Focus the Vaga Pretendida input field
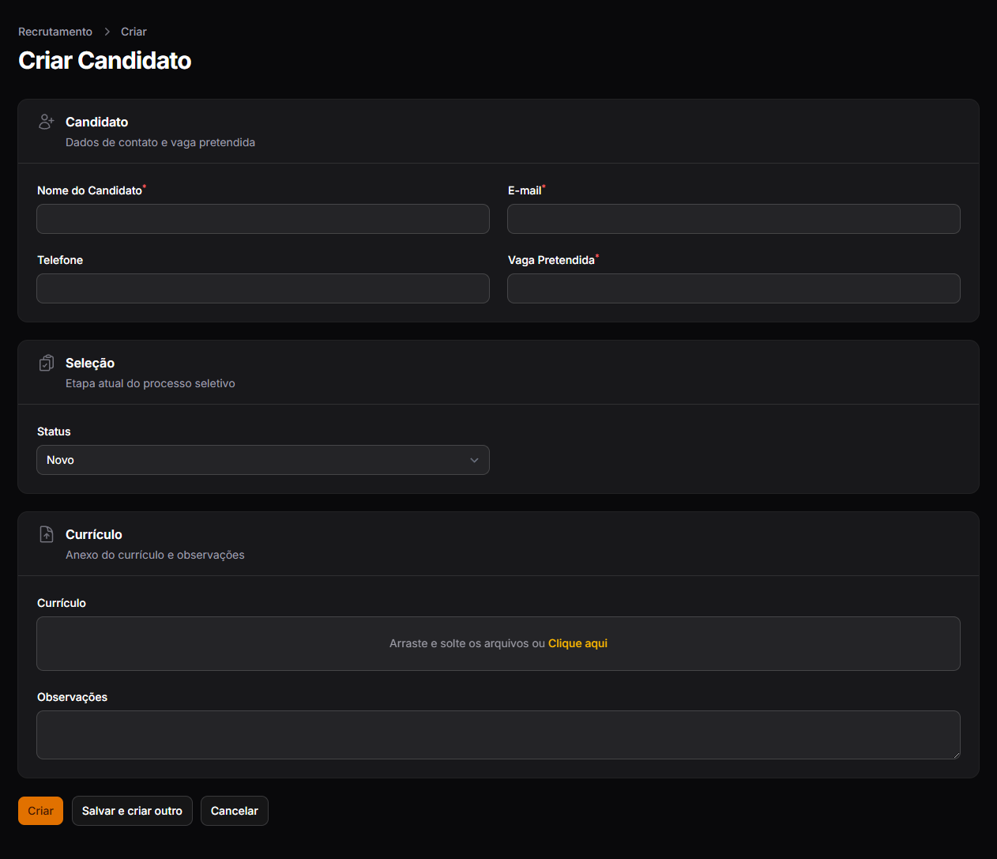This screenshot has height=859, width=997. (734, 288)
